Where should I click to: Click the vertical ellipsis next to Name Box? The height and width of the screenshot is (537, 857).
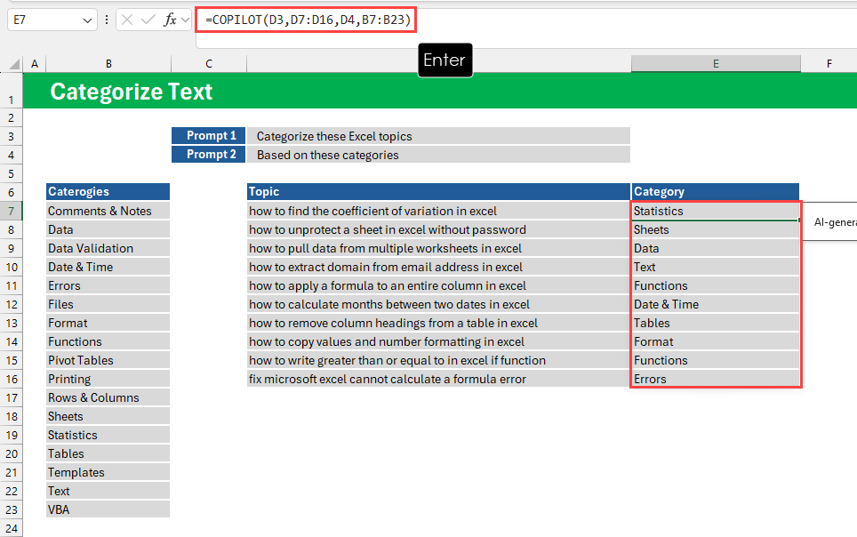point(106,19)
